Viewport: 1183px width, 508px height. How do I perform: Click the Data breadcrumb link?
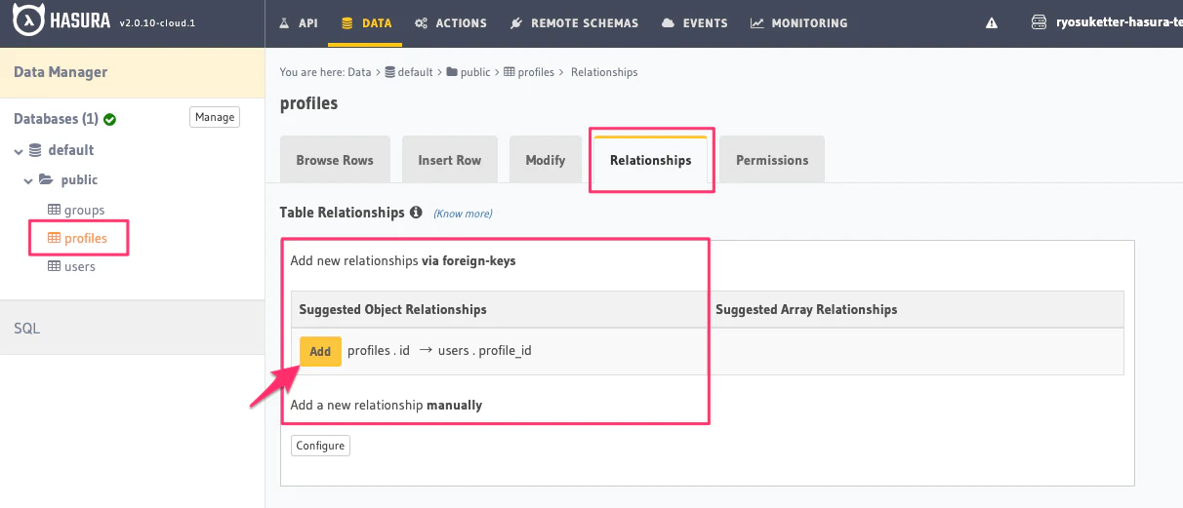360,72
